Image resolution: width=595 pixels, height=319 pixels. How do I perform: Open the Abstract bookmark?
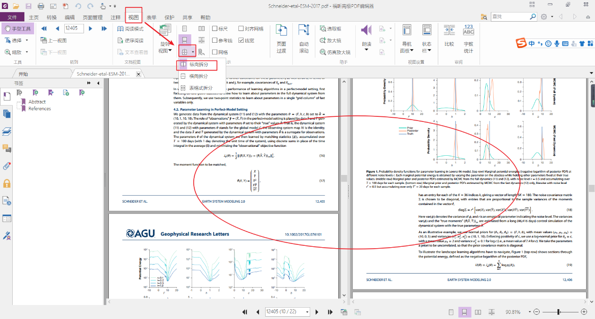(37, 102)
